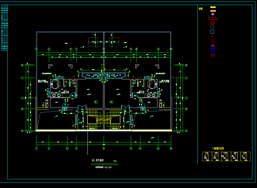Viewport: 257px width, 188px height.
Task: Click the yellow 说明 legend heading
Action: 200,9
